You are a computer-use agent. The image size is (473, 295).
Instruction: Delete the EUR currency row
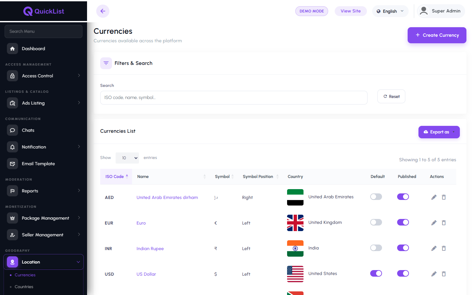[444, 223]
